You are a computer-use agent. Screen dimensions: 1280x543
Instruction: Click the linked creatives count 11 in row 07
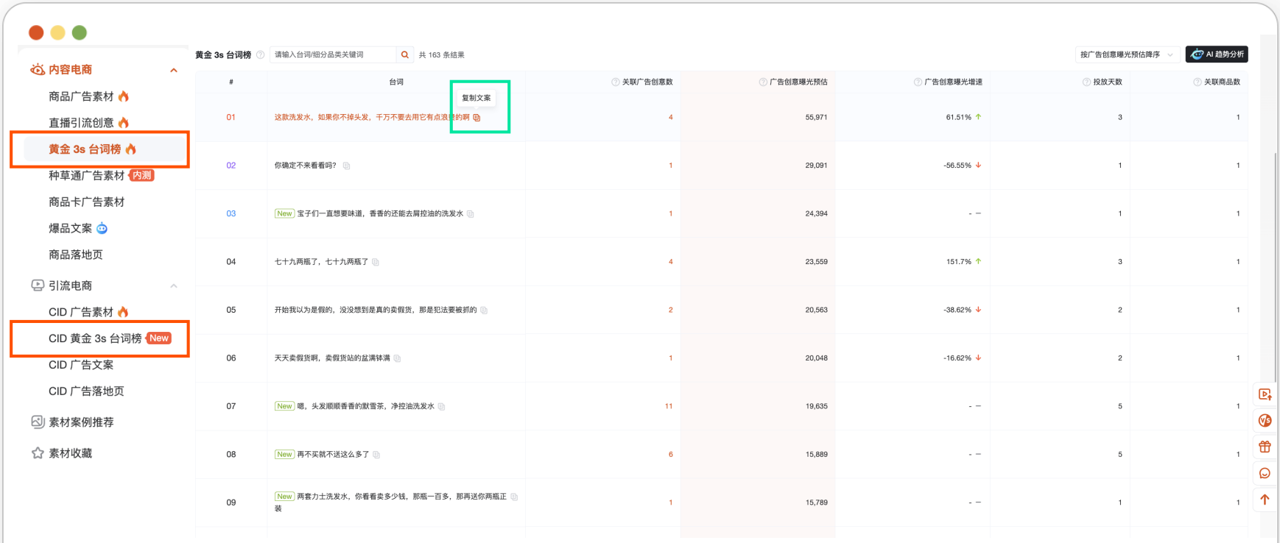coord(669,406)
